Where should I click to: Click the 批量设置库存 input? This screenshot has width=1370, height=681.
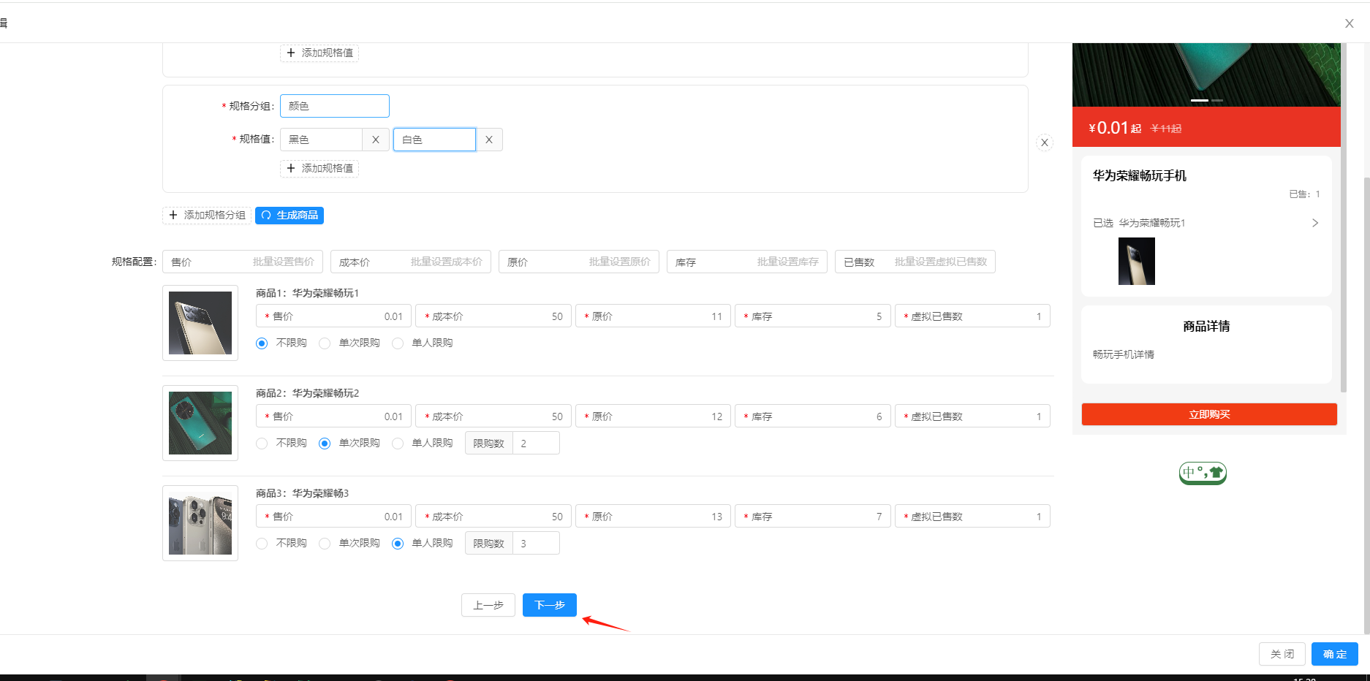coord(747,262)
